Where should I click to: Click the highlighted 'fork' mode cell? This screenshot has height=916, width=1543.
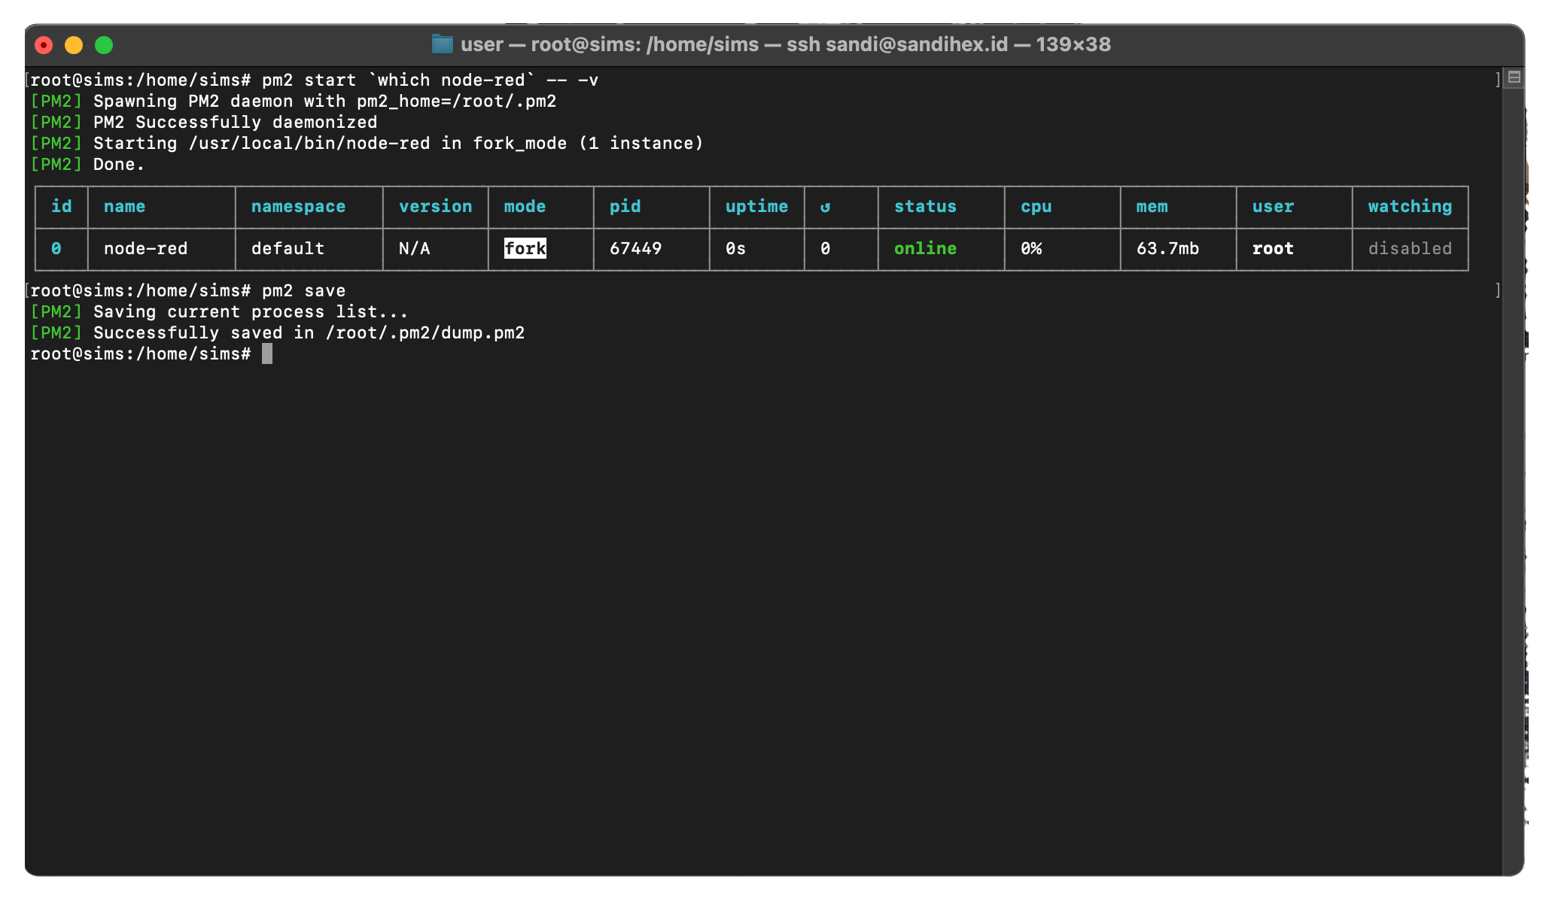(x=525, y=248)
